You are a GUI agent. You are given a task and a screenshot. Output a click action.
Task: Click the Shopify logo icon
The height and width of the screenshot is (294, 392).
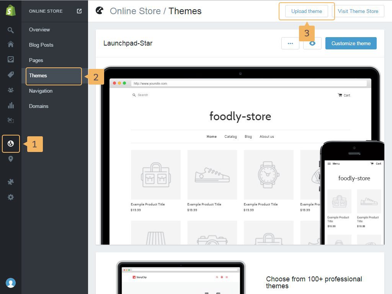11,11
